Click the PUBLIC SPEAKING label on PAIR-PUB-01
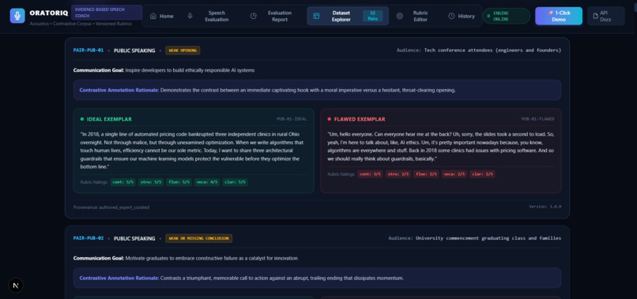The image size is (637, 299). click(134, 50)
